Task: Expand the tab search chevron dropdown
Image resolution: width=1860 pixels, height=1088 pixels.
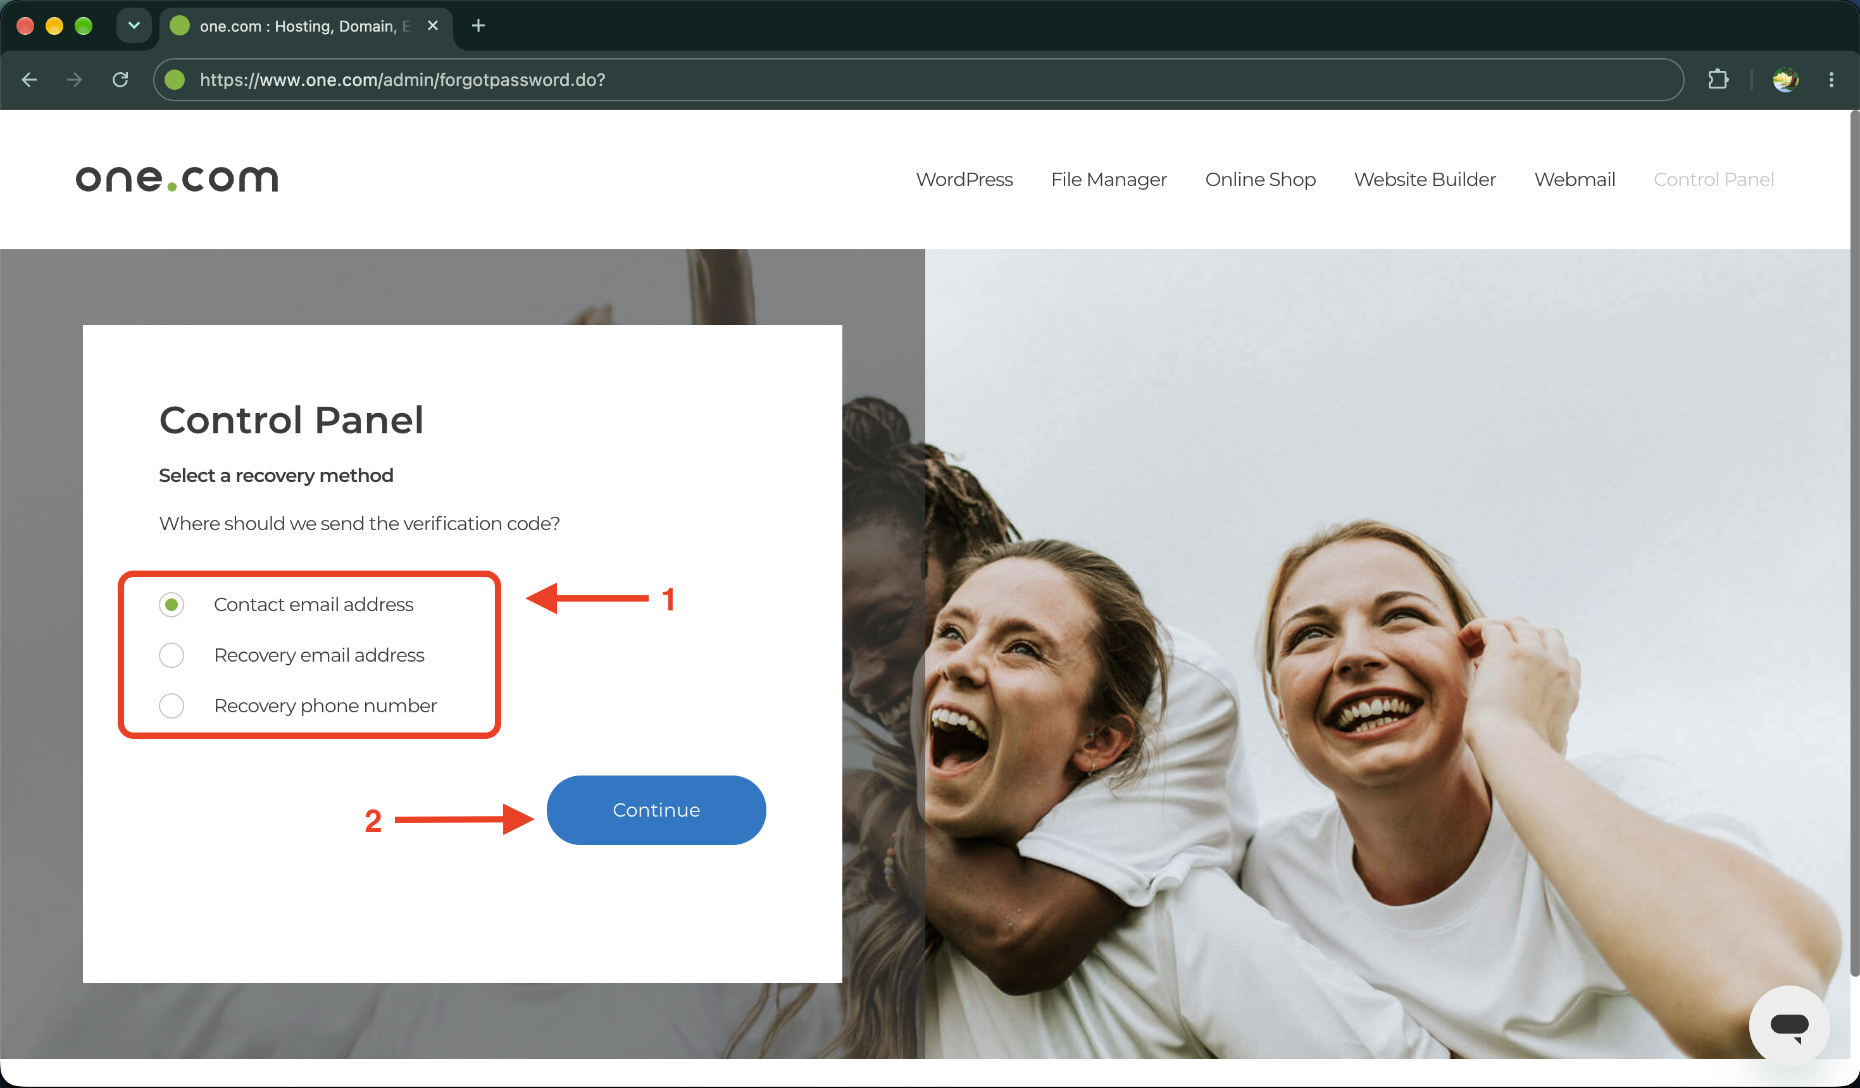Action: (x=134, y=26)
